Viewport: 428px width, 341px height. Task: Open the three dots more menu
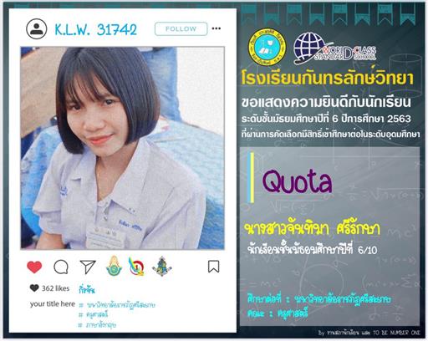coord(217,28)
